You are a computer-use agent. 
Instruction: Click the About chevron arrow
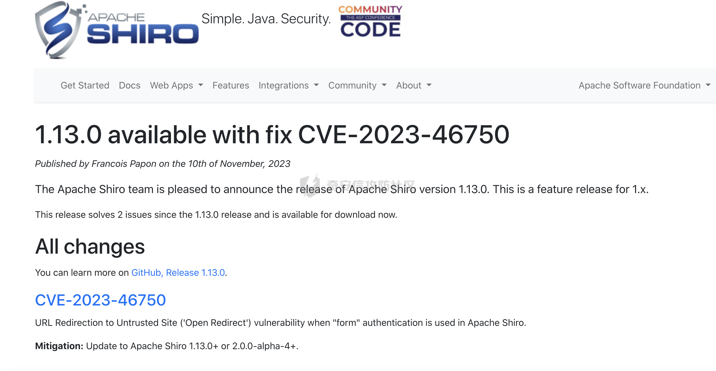(x=428, y=85)
